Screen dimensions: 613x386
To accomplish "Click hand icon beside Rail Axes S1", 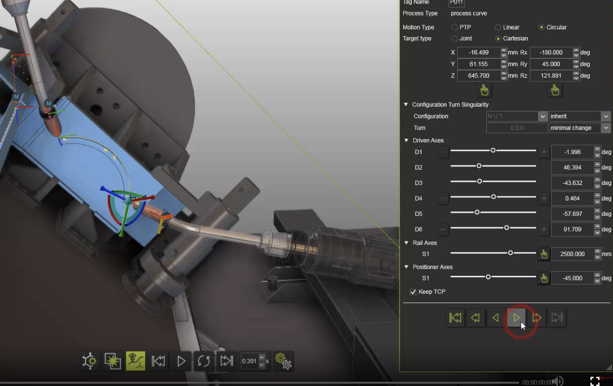I will (543, 254).
